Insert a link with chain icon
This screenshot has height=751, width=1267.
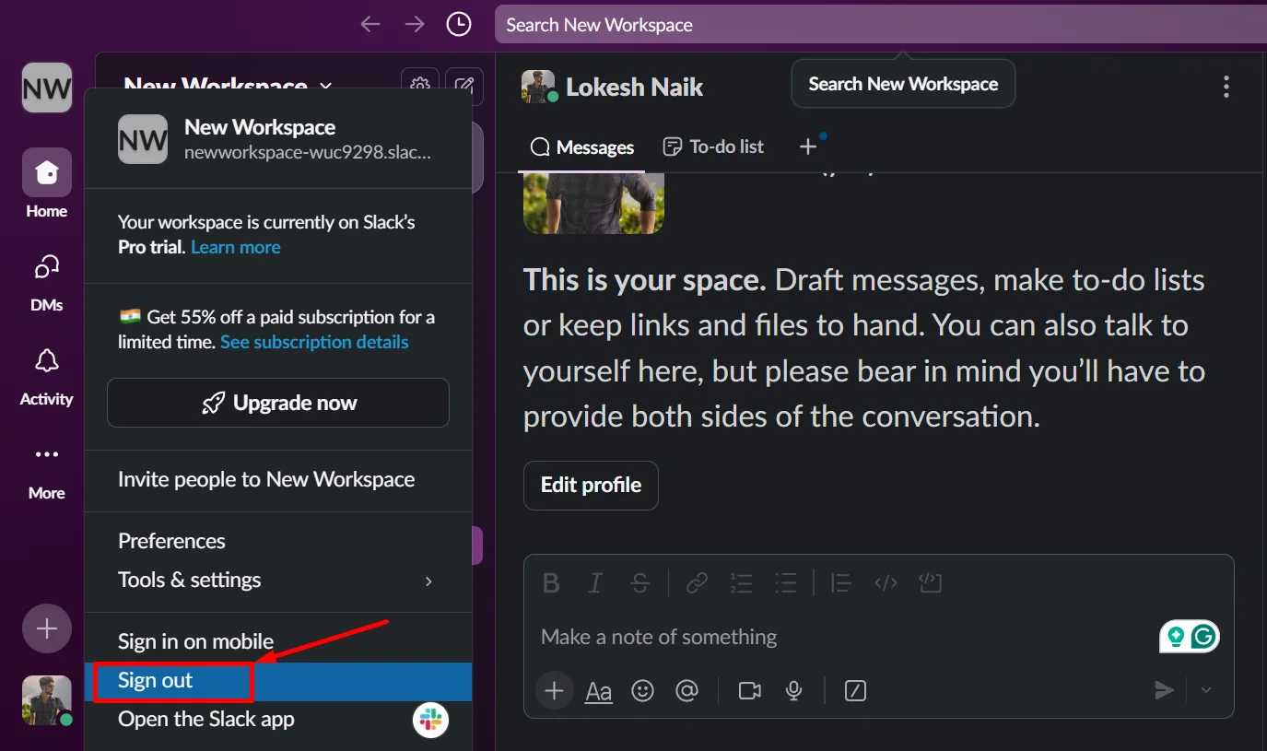coord(698,583)
